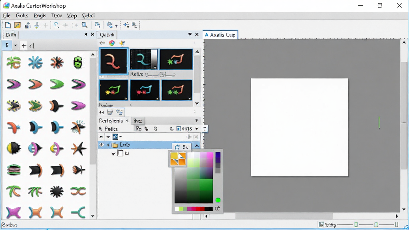Open the dropdown arrow next to active tool button

16,46
